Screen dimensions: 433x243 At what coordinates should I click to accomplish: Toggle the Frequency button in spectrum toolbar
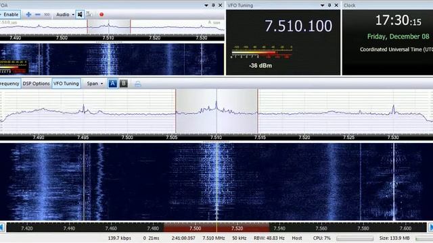pos(10,84)
